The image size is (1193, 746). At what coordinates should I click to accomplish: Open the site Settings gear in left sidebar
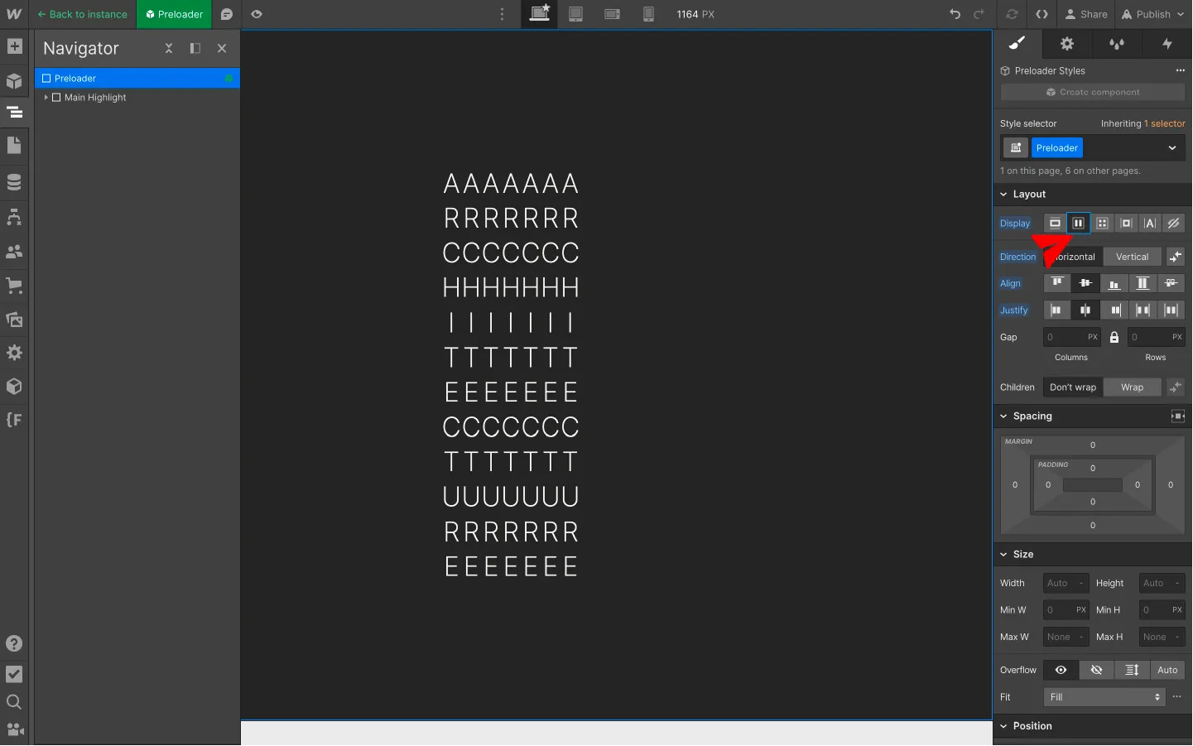14,353
